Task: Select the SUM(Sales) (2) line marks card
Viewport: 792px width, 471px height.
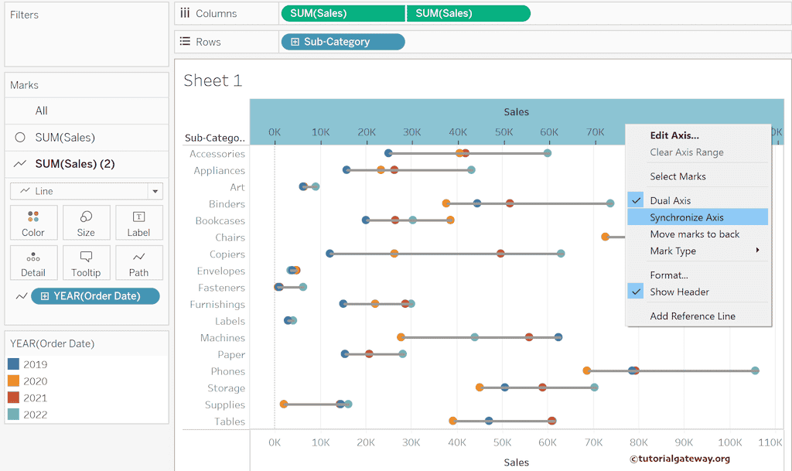Action: 74,164
